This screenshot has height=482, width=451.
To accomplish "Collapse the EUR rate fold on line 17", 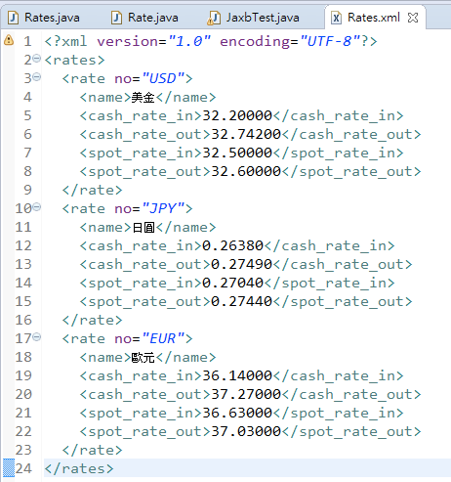I will click(x=37, y=337).
